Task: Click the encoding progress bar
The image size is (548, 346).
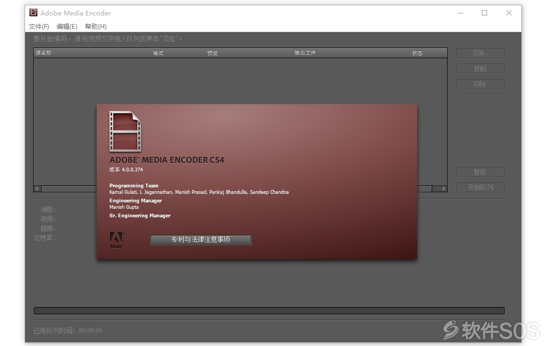Action: coord(269,311)
